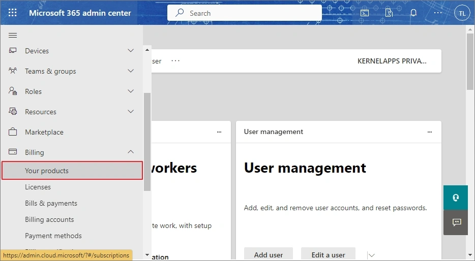Click the Resources nav label

(x=41, y=112)
